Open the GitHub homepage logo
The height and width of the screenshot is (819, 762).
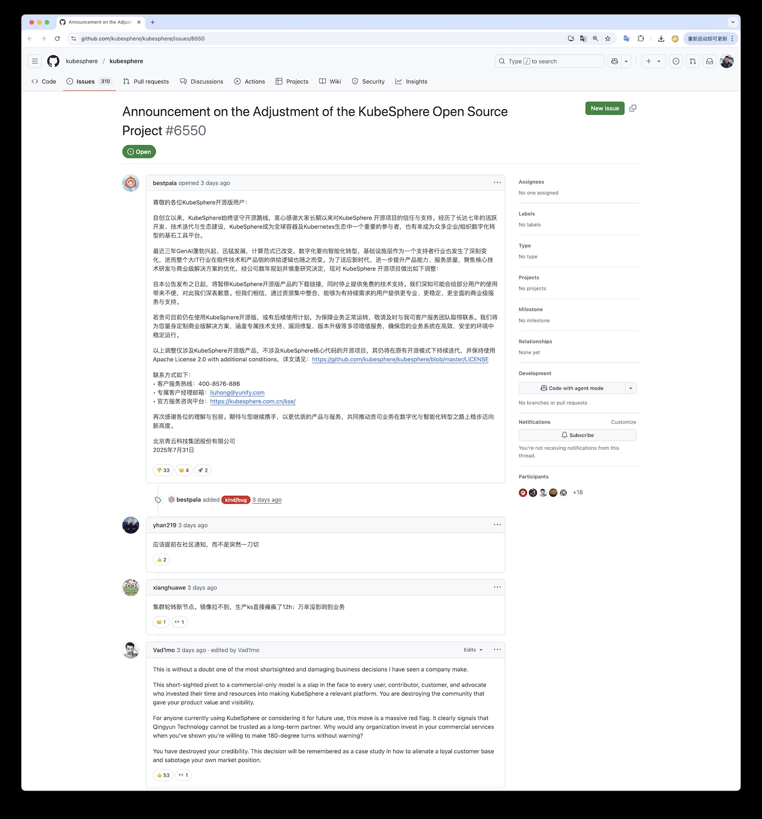53,61
